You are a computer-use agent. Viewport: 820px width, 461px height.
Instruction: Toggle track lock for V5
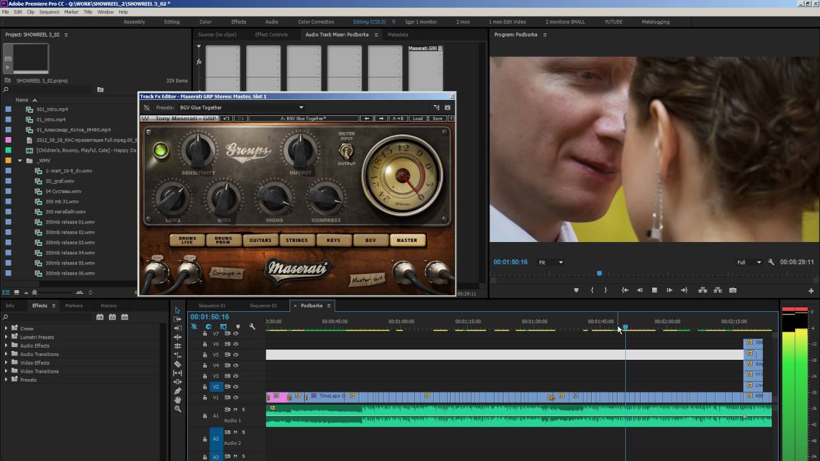tap(205, 355)
